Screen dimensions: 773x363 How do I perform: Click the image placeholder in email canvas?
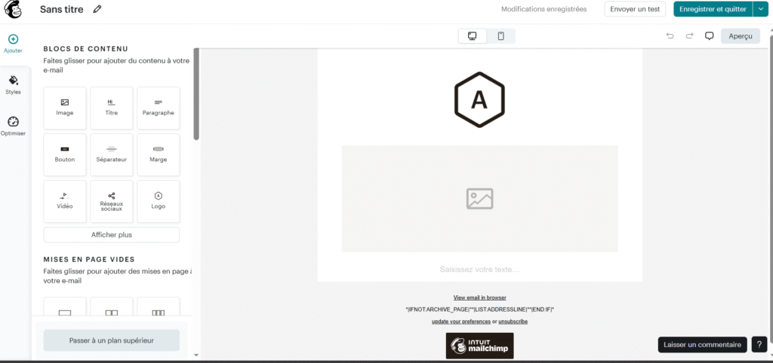point(479,199)
